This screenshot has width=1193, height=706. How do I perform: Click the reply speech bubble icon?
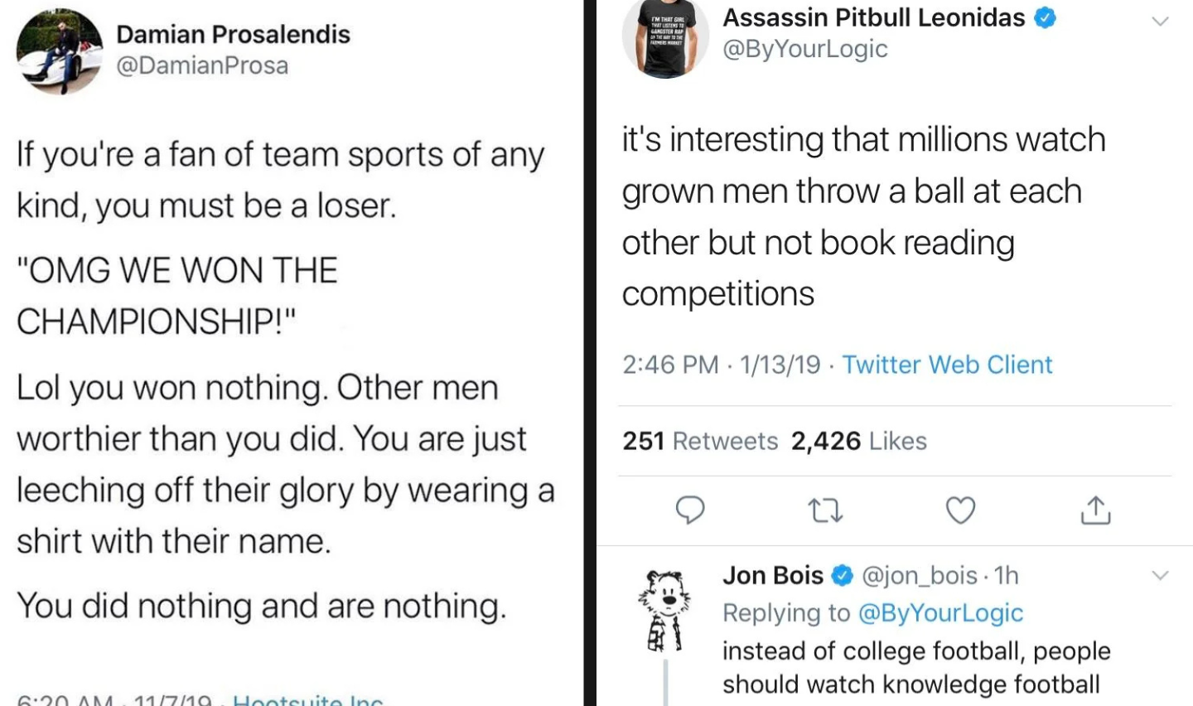690,510
